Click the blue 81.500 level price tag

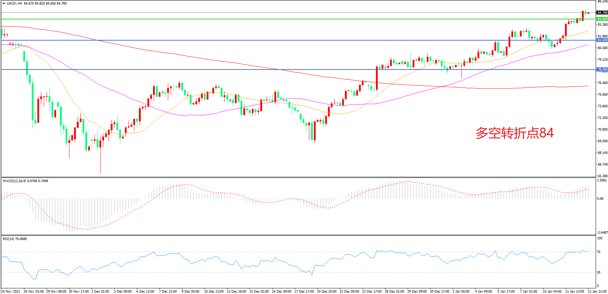tap(602, 40)
